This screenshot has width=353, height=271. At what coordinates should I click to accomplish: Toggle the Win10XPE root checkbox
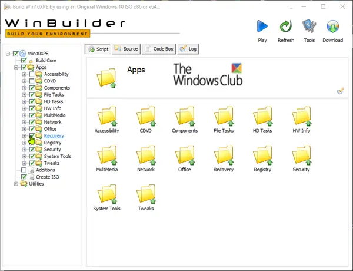(15, 54)
